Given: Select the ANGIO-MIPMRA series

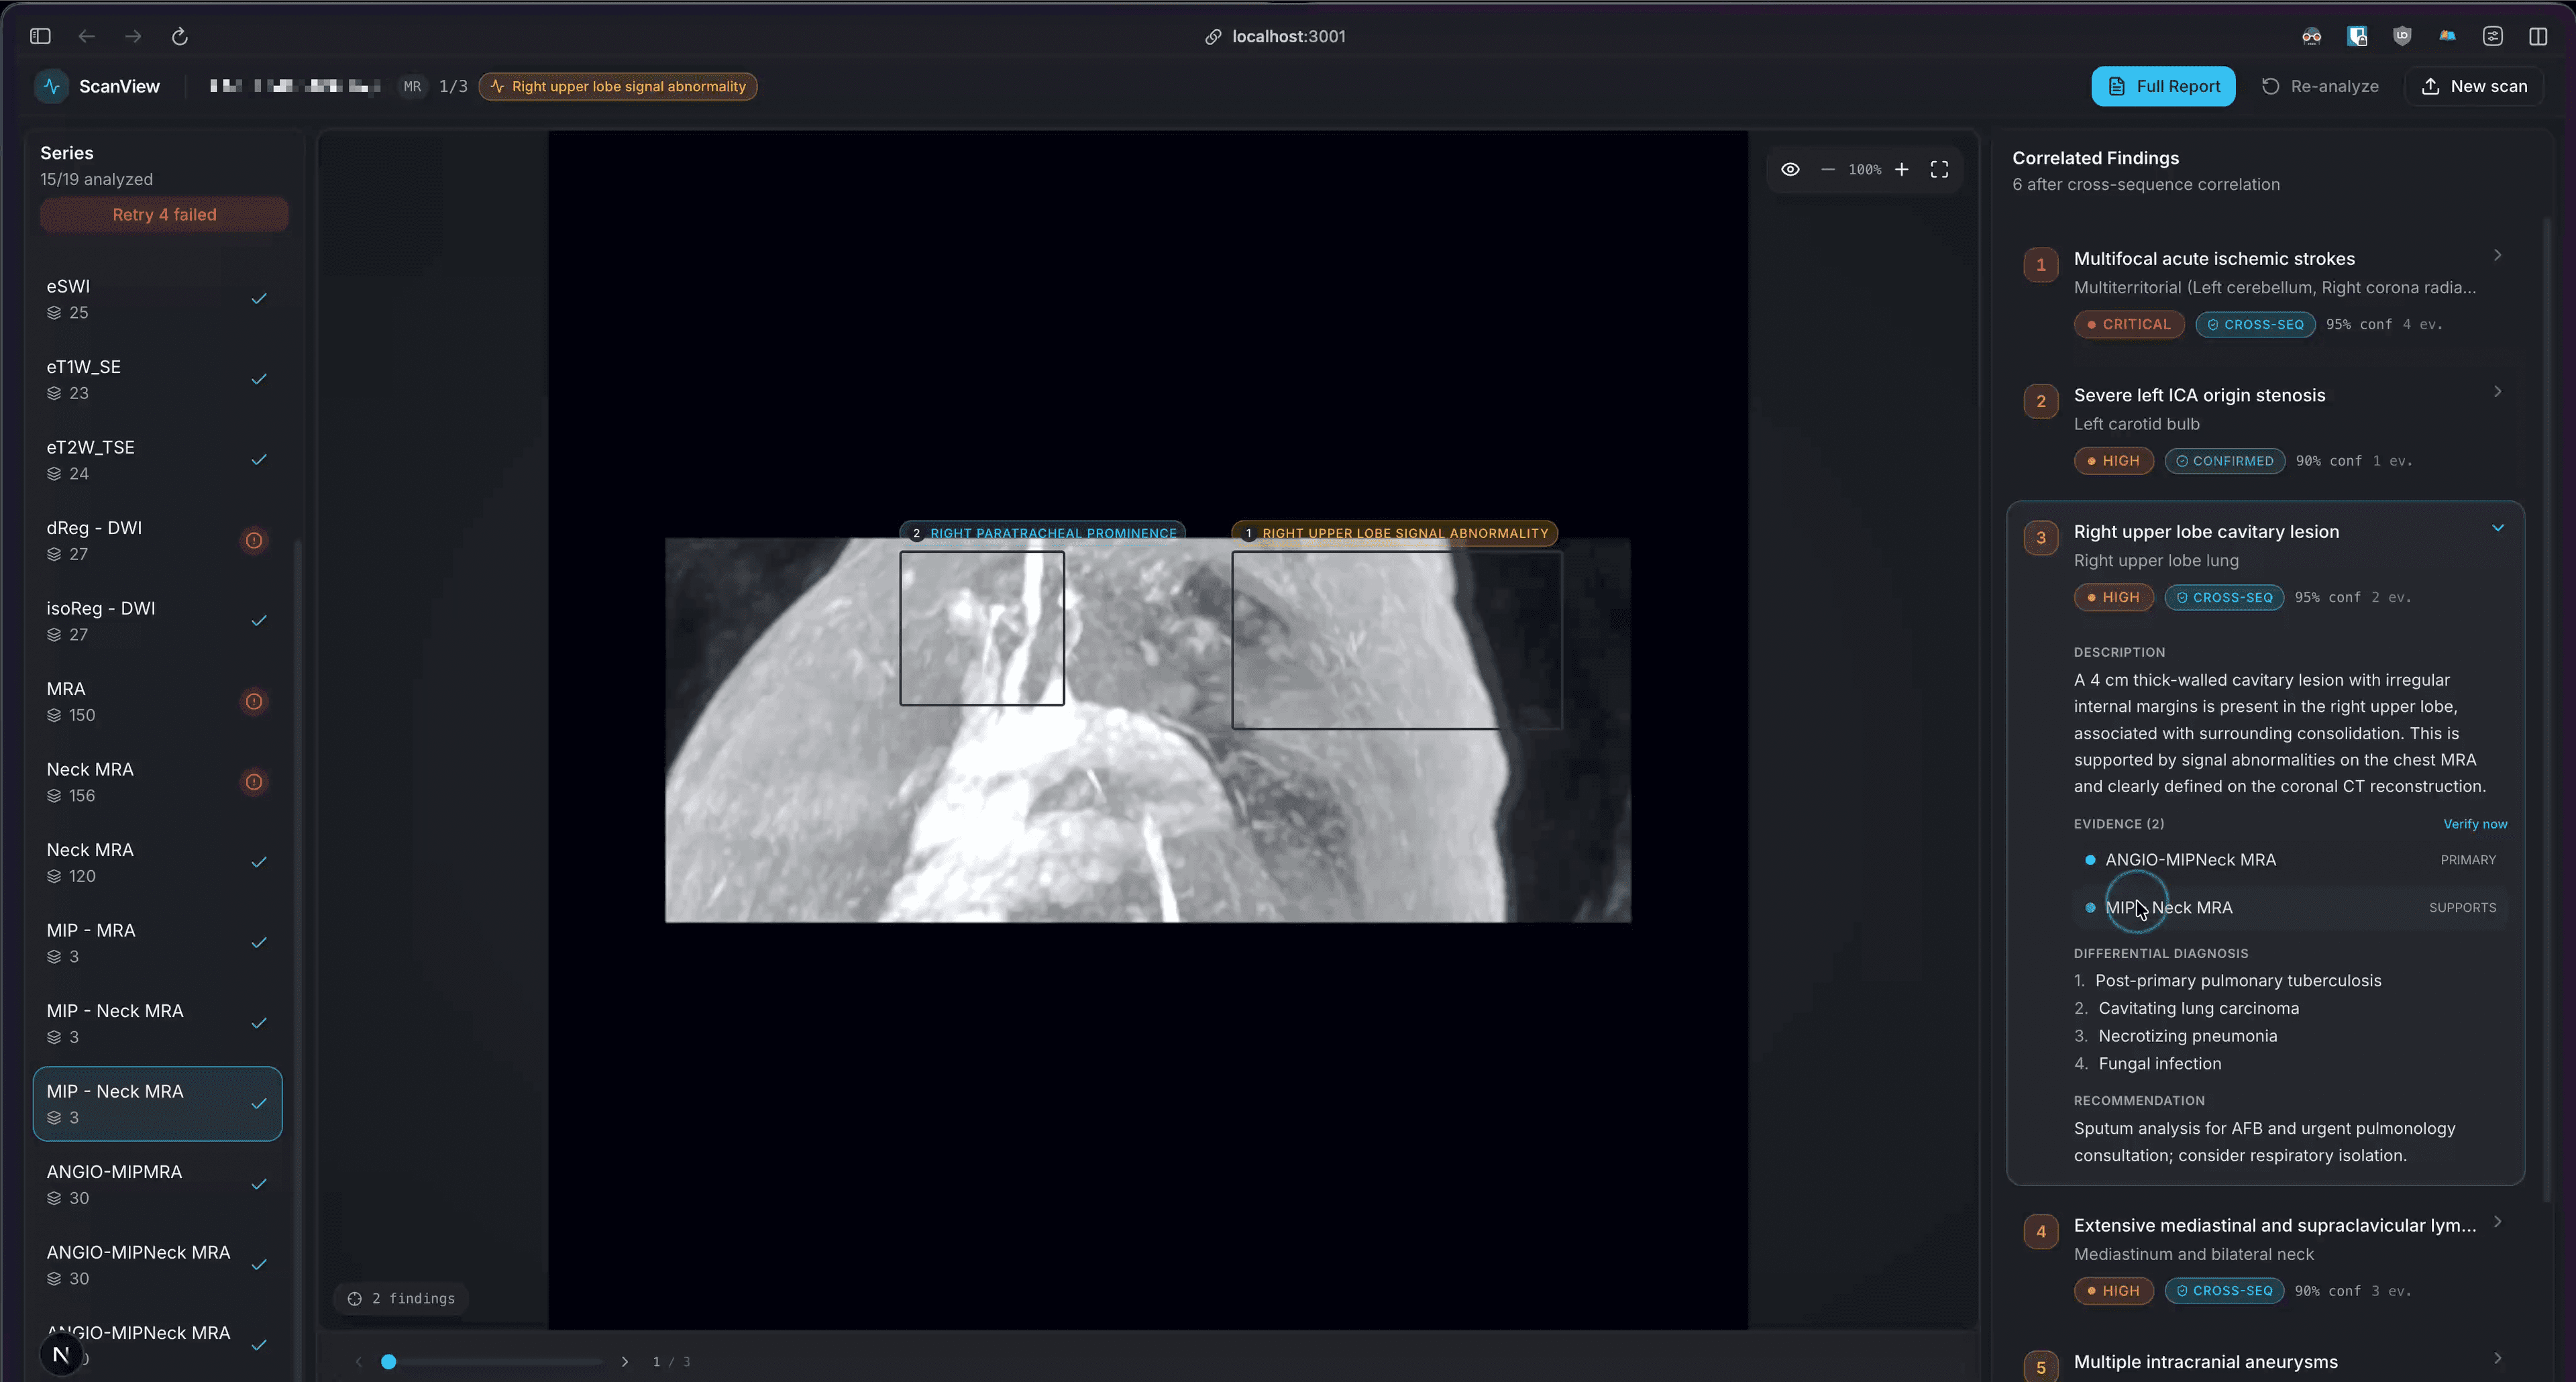Looking at the screenshot, I should 158,1184.
